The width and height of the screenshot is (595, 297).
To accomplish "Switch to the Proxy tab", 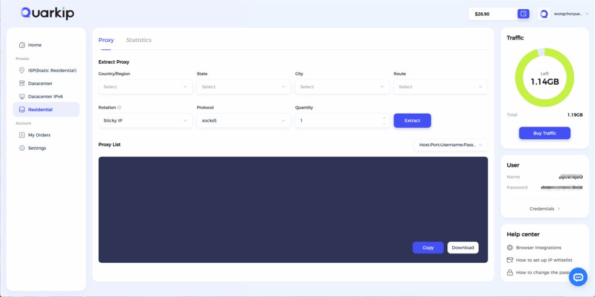I will click(106, 40).
